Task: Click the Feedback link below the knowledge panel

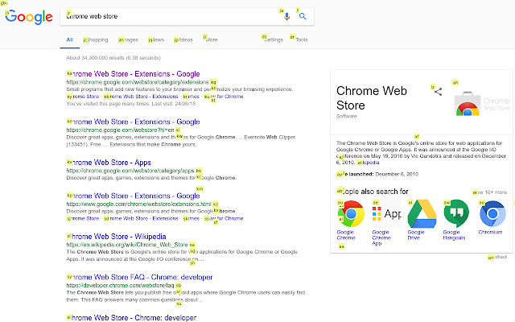Action: 497,258
